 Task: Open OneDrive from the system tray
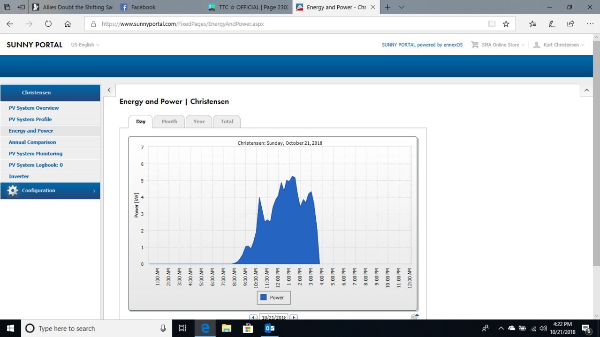511,328
